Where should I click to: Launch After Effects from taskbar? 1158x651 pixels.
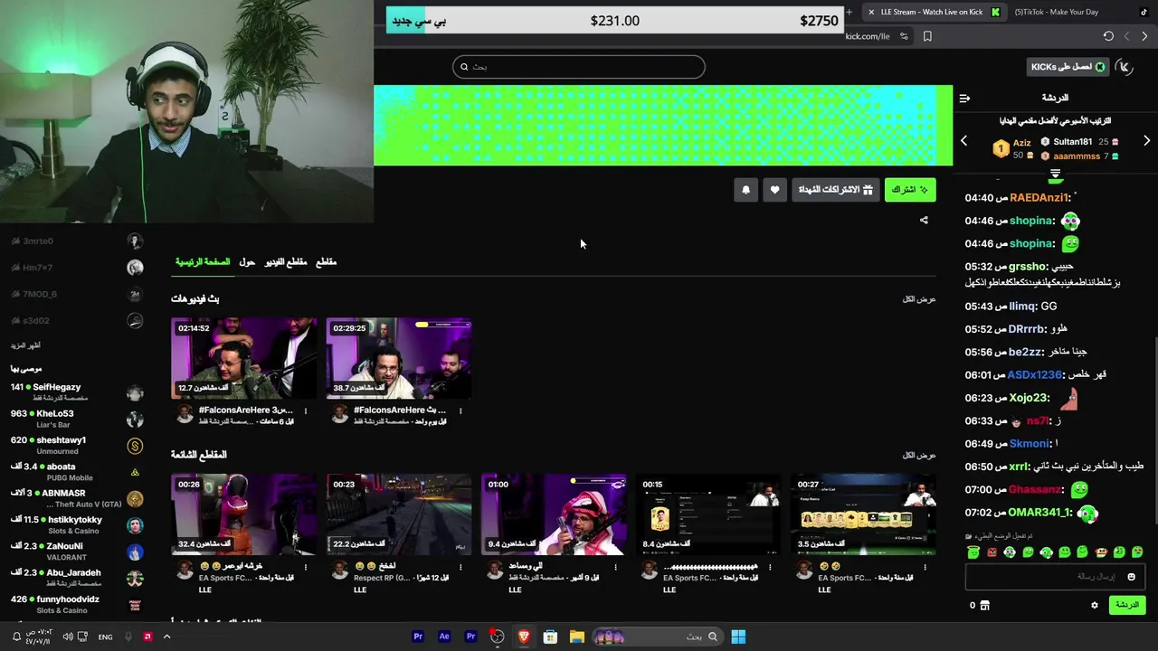[x=444, y=637]
